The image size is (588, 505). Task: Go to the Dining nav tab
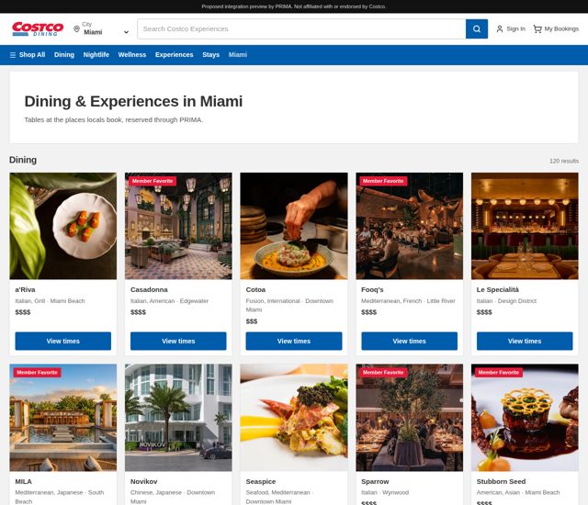(x=64, y=55)
